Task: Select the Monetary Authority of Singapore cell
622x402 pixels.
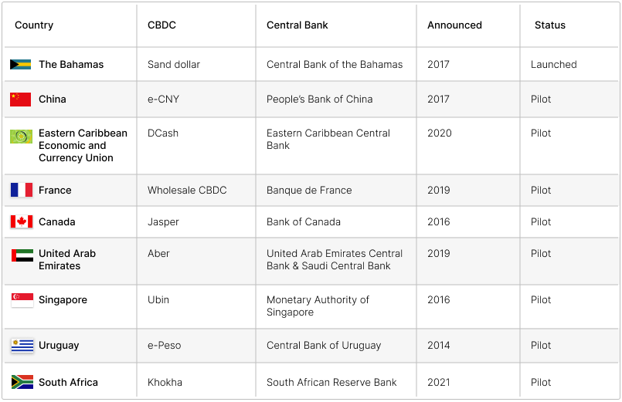Action: click(318, 306)
